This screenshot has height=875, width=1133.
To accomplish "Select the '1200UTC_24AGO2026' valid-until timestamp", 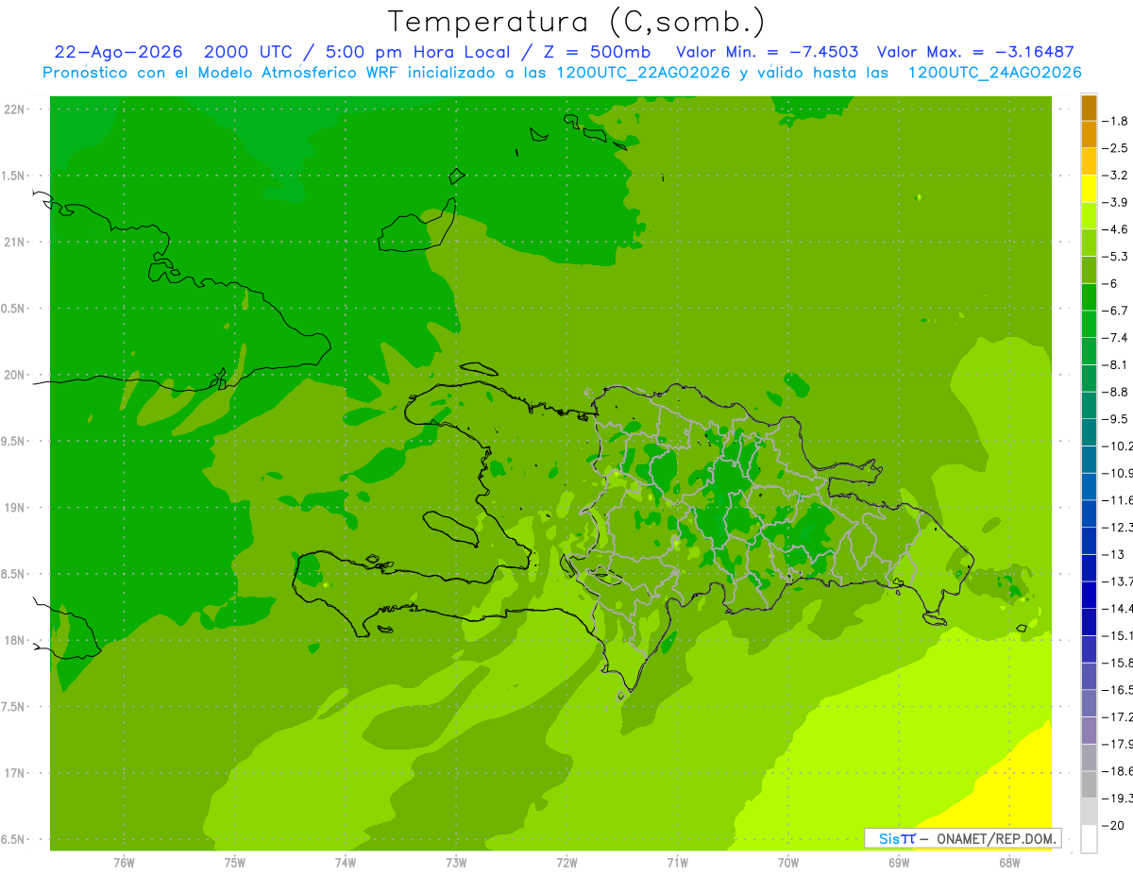I will (x=994, y=73).
